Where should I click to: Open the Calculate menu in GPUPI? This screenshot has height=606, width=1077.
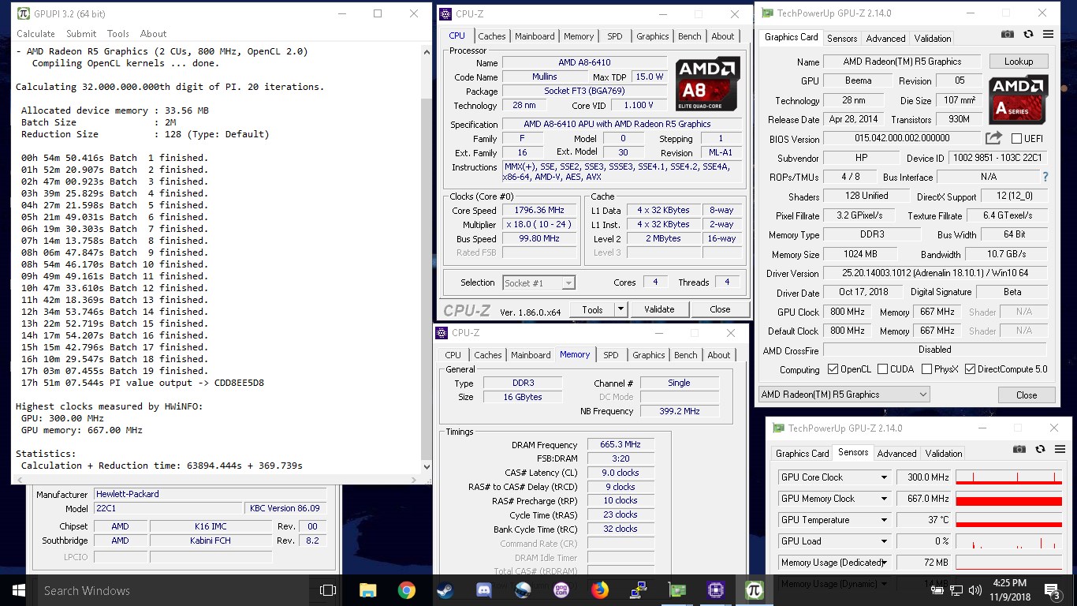click(35, 34)
